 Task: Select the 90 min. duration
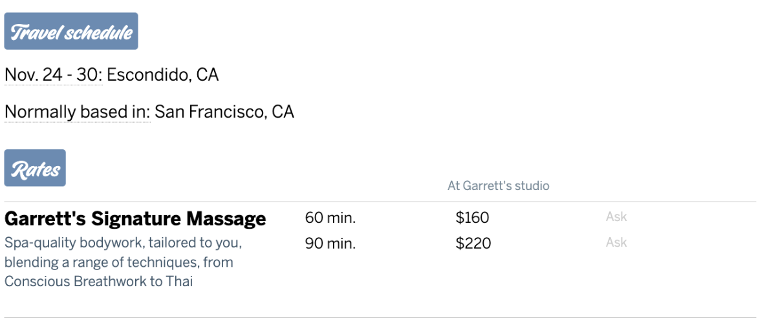(x=330, y=244)
